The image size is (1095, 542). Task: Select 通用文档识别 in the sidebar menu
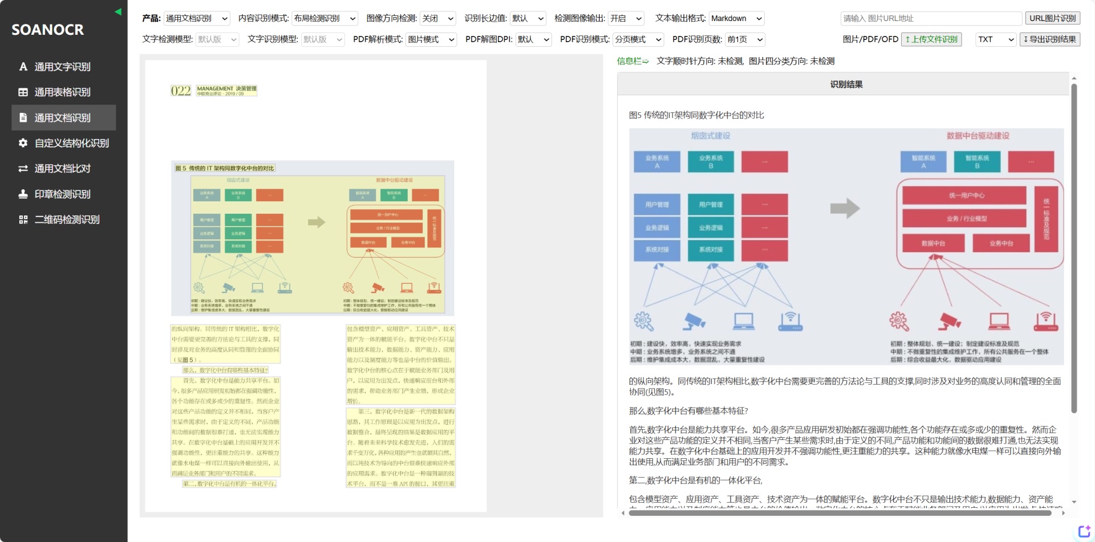(x=63, y=118)
